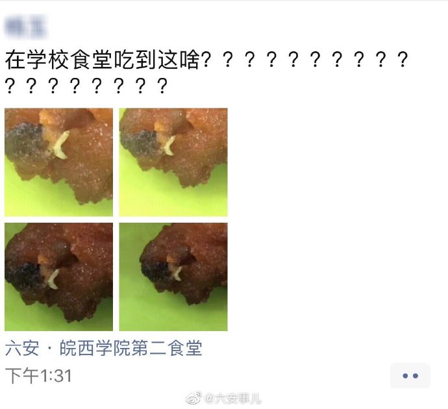This screenshot has height=409, width=448.
Task: View the bottom-right food photo thumbnail
Action: tap(173, 277)
